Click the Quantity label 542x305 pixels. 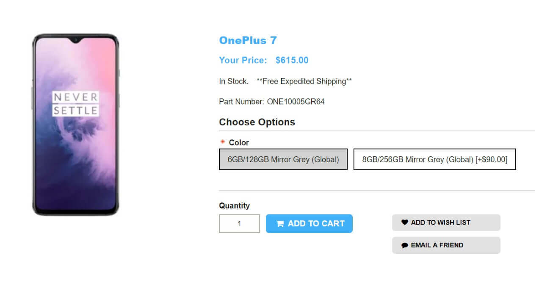tap(234, 205)
